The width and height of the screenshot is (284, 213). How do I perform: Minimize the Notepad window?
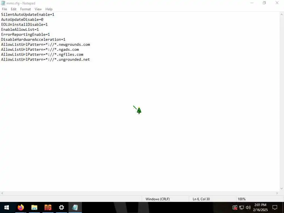[x=252, y=3]
